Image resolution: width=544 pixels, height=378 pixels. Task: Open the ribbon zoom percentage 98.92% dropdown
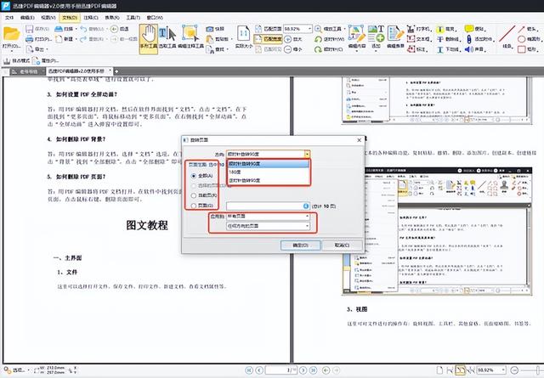pyautogui.click(x=309, y=29)
